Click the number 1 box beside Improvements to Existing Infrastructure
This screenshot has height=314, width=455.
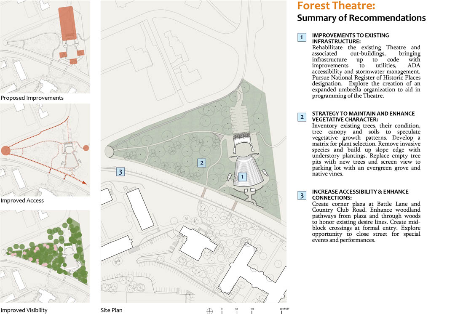pos(302,37)
